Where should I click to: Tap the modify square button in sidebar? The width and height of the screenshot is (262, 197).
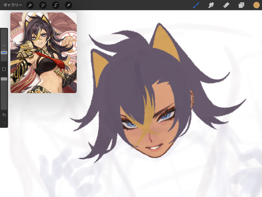coord(4,69)
